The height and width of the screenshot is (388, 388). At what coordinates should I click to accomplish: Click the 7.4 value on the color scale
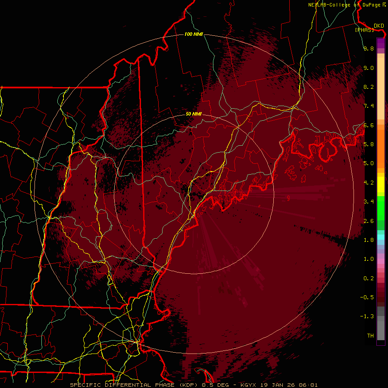(x=369, y=106)
